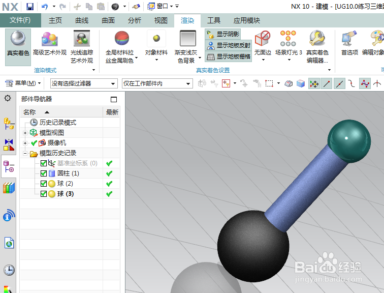The height and width of the screenshot is (293, 384).
Task: Switch to the 曲面 ribbon tab
Action: coord(108,20)
